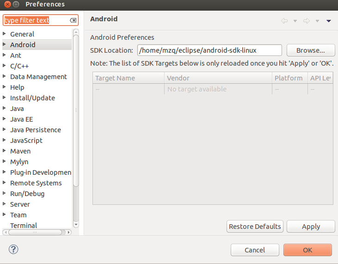Maximize the Preferences window
Viewport: 338px width, 264px height.
16,4
